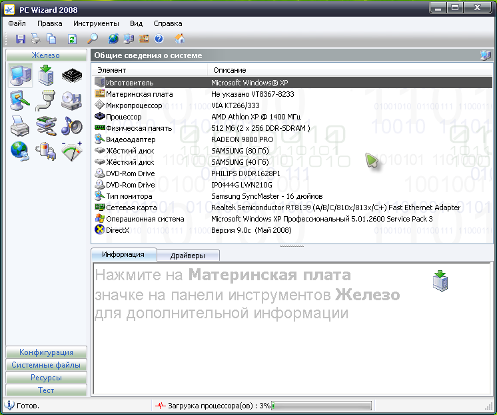Select the Видеоадаптер row

[x=293, y=139]
